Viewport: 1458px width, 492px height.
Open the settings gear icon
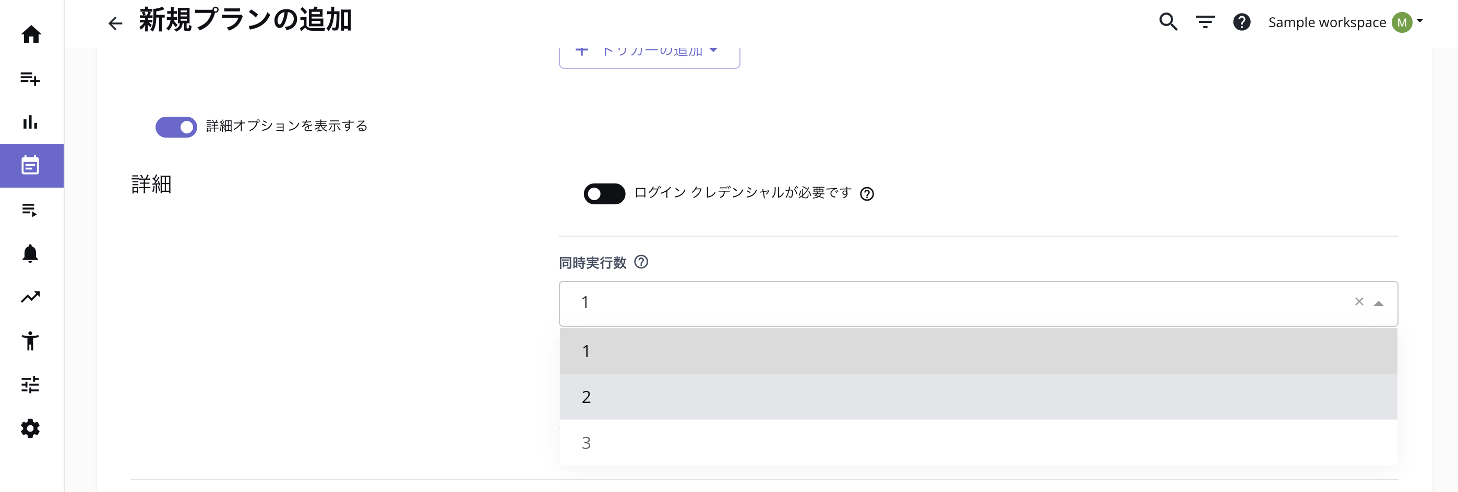pos(31,428)
